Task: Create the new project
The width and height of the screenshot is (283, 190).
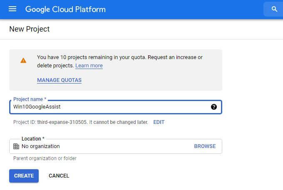Action: pyautogui.click(x=24, y=176)
